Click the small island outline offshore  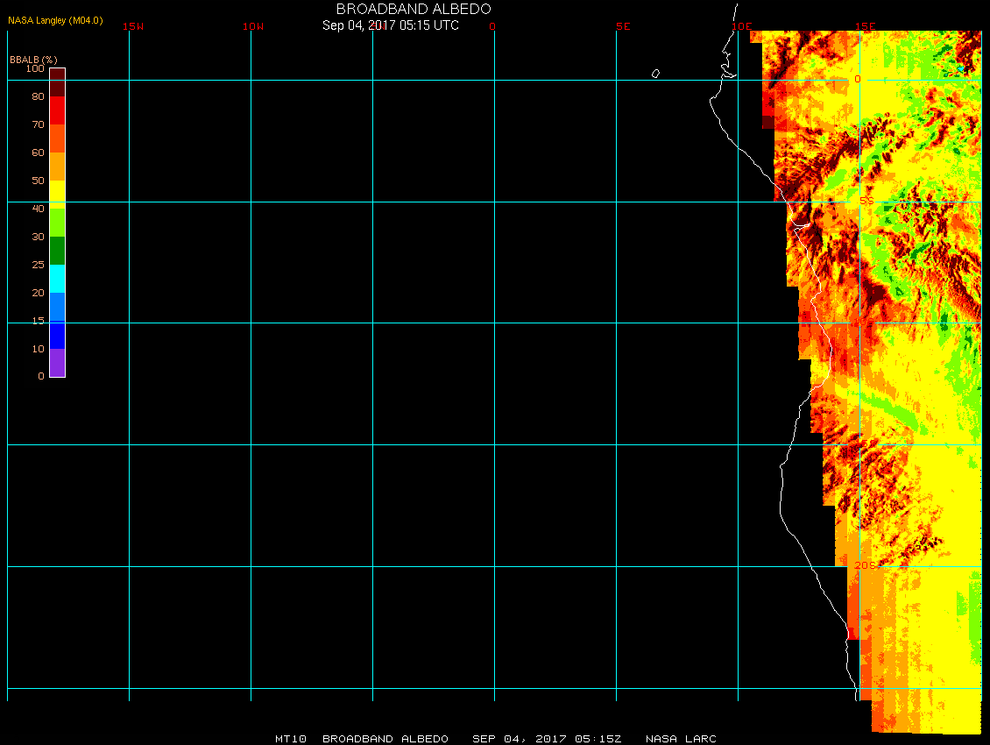(x=655, y=74)
